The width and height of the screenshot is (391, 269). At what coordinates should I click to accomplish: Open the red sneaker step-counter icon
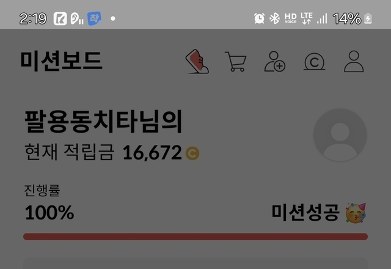coord(197,61)
